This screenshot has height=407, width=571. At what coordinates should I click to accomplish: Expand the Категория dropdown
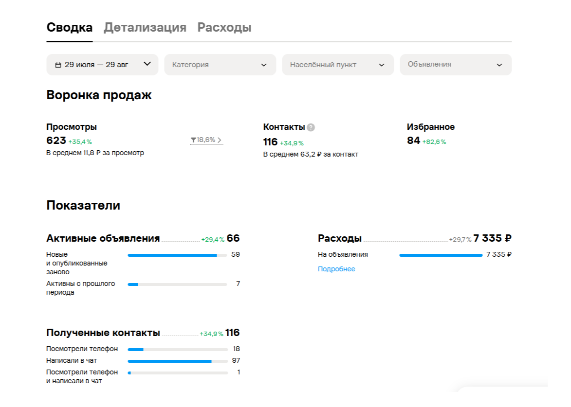[220, 65]
